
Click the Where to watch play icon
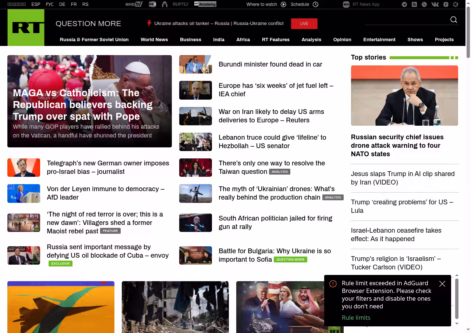[283, 4]
